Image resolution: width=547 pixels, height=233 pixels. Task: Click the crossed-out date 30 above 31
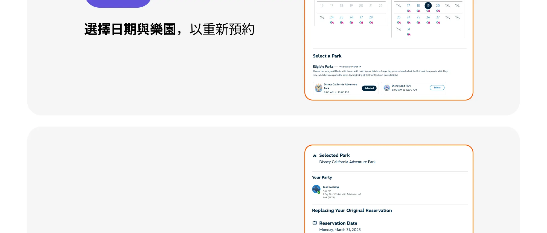click(399, 29)
